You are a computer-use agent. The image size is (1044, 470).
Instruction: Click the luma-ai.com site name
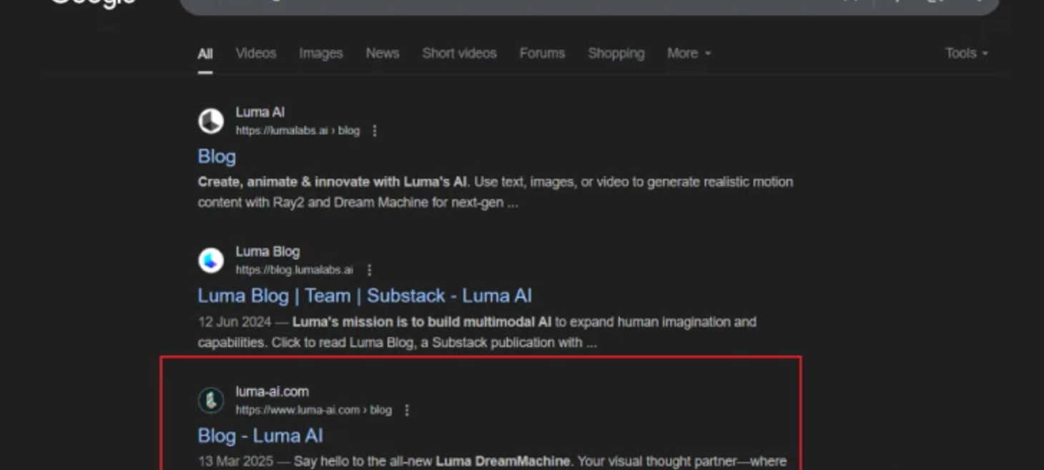tap(272, 392)
